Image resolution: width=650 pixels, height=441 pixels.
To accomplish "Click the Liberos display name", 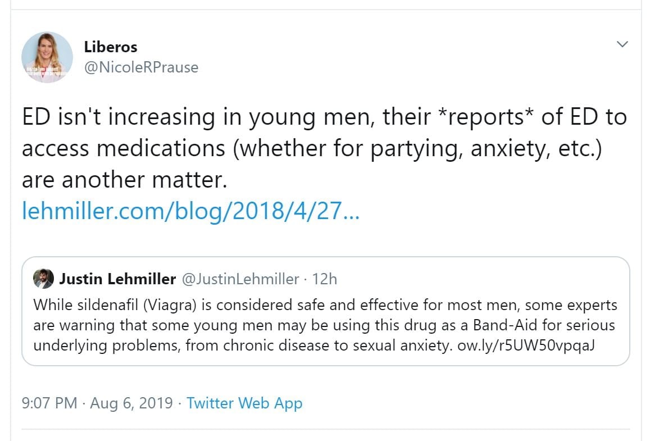I will (x=111, y=47).
